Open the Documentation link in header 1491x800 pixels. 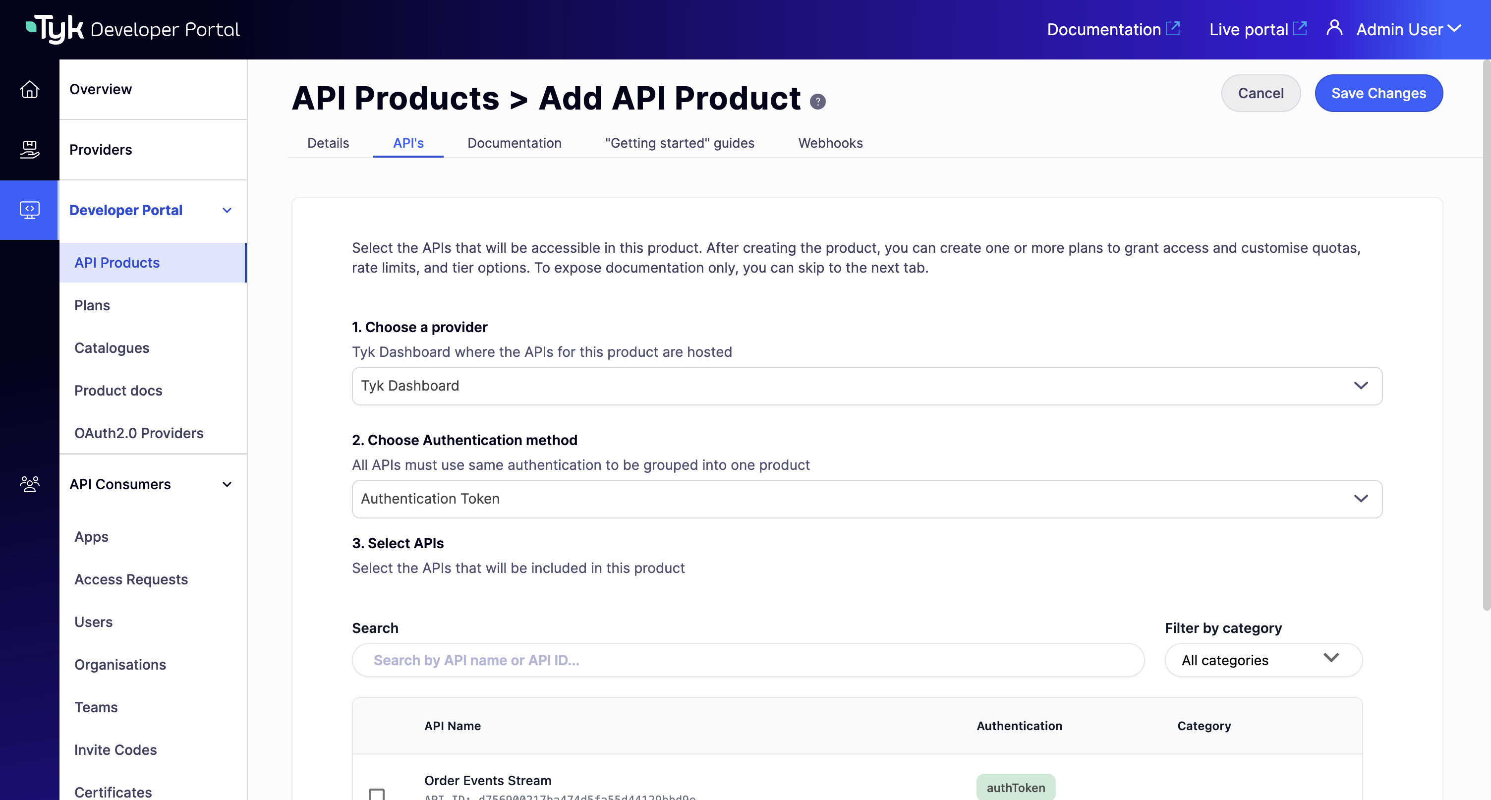point(1104,29)
